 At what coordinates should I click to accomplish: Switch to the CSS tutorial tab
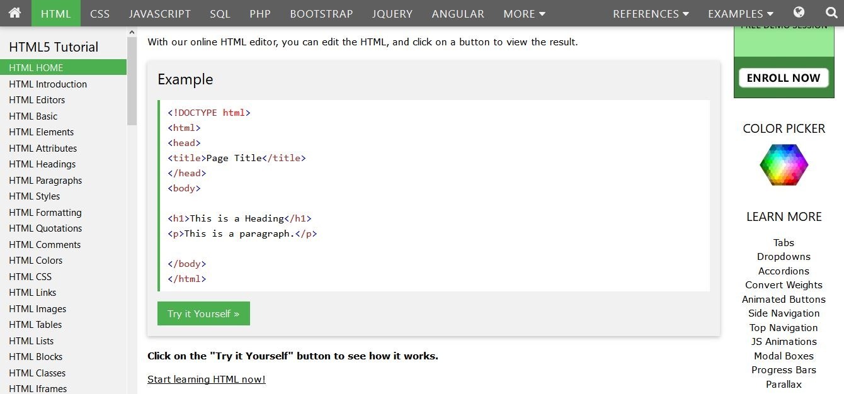[100, 13]
